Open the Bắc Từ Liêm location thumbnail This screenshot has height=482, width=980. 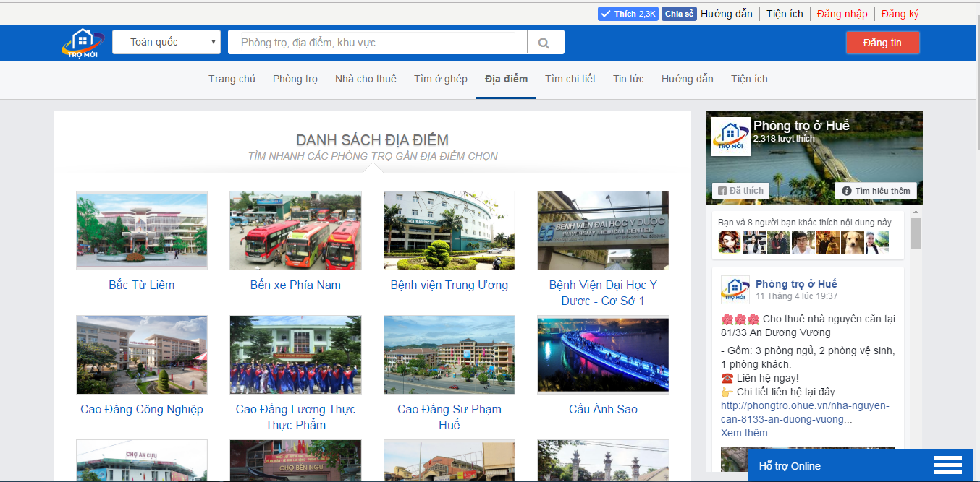point(142,231)
